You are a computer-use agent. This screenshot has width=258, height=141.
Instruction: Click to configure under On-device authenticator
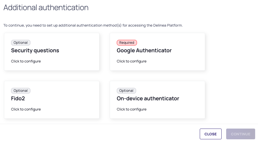point(132,109)
